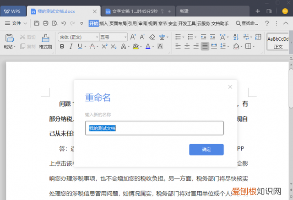Collapse the ribbon with up chevron
This screenshot has width=293, height=200.
point(286,23)
